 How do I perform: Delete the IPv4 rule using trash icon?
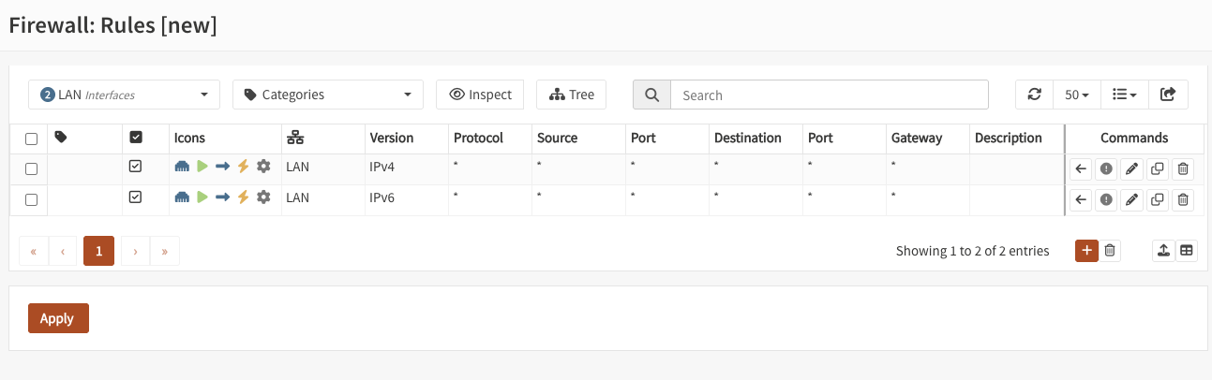click(x=1183, y=169)
